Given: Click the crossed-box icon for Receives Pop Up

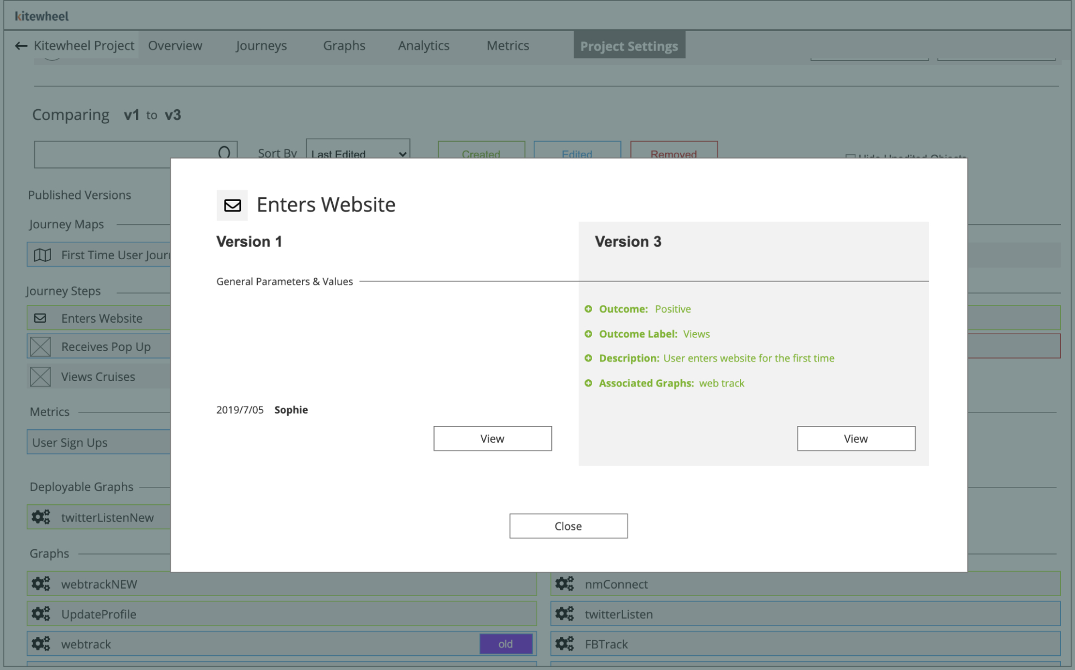Looking at the screenshot, I should point(40,347).
